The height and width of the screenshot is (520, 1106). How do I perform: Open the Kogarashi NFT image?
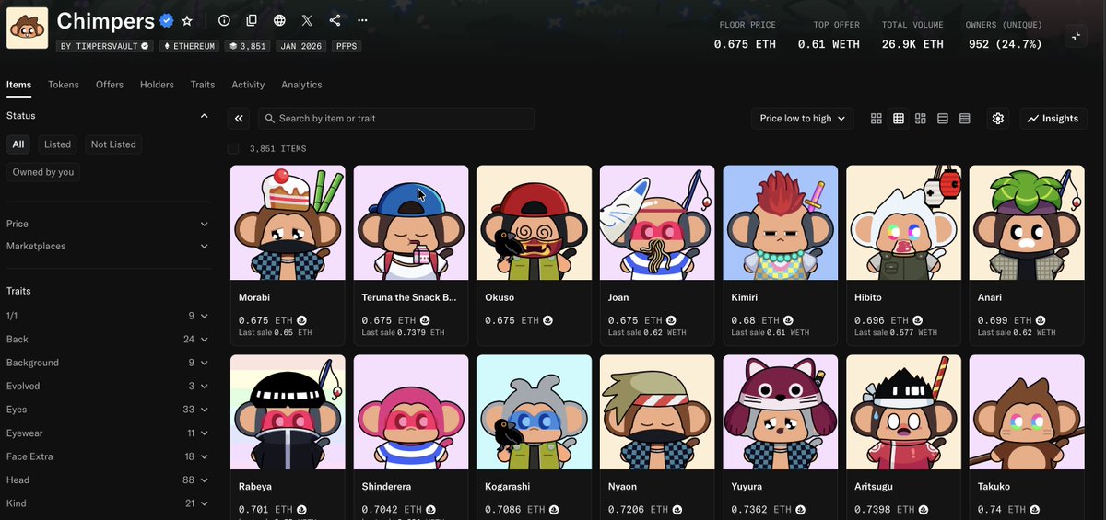(535, 412)
